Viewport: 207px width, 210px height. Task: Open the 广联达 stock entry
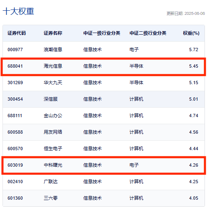tap(51, 182)
